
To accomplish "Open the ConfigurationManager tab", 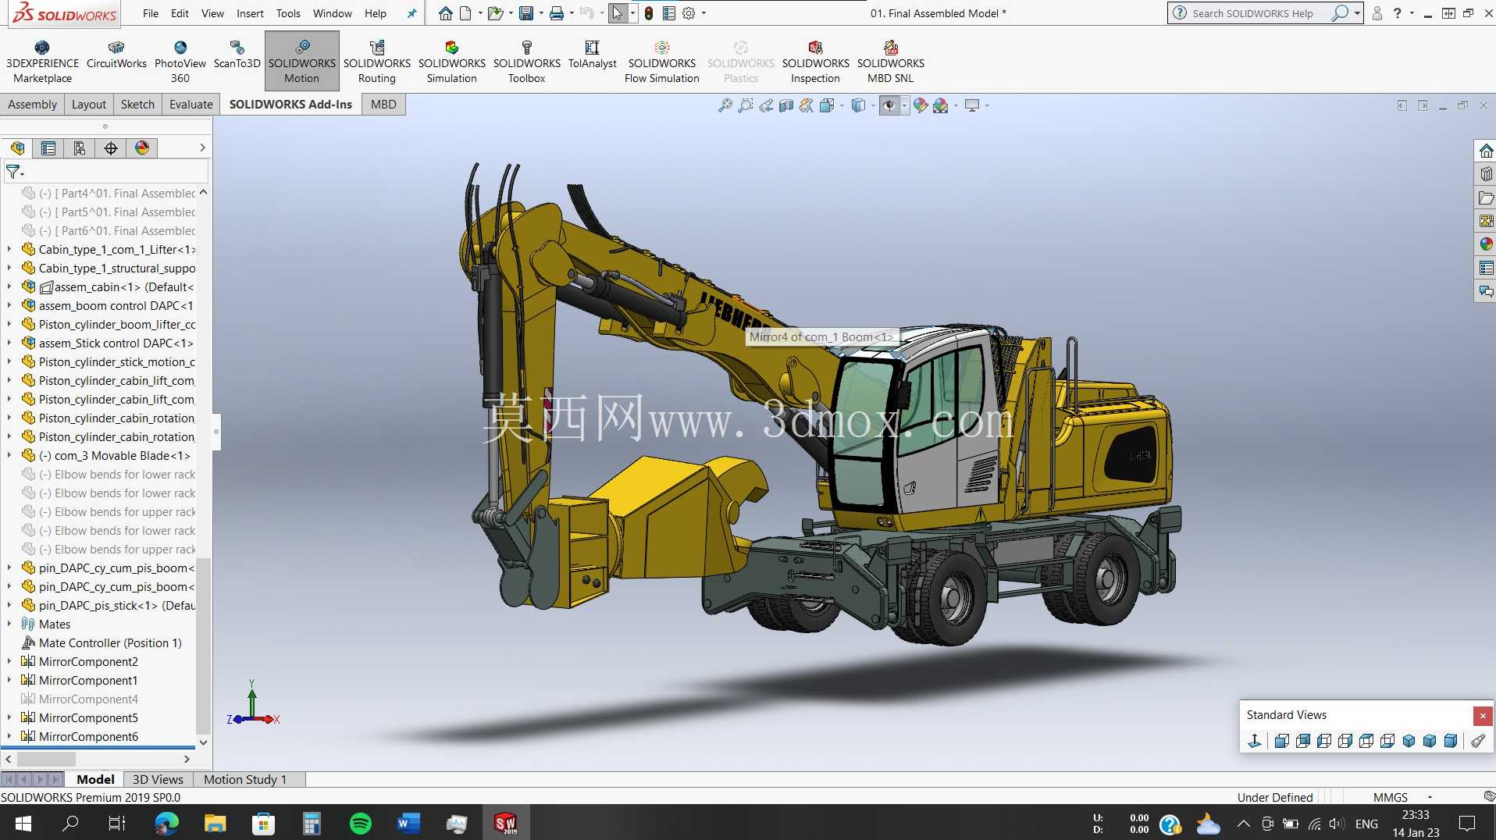I will coord(80,148).
